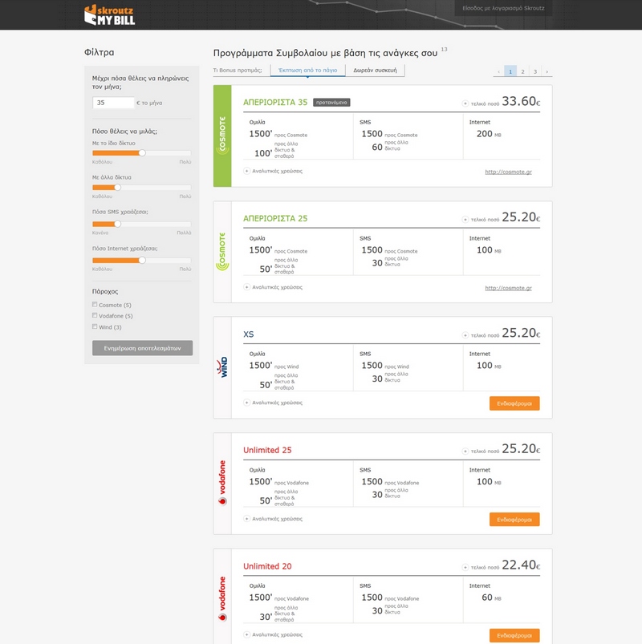Select the Δωρεάν συσκευή tab
The height and width of the screenshot is (644, 642).
[x=375, y=71]
